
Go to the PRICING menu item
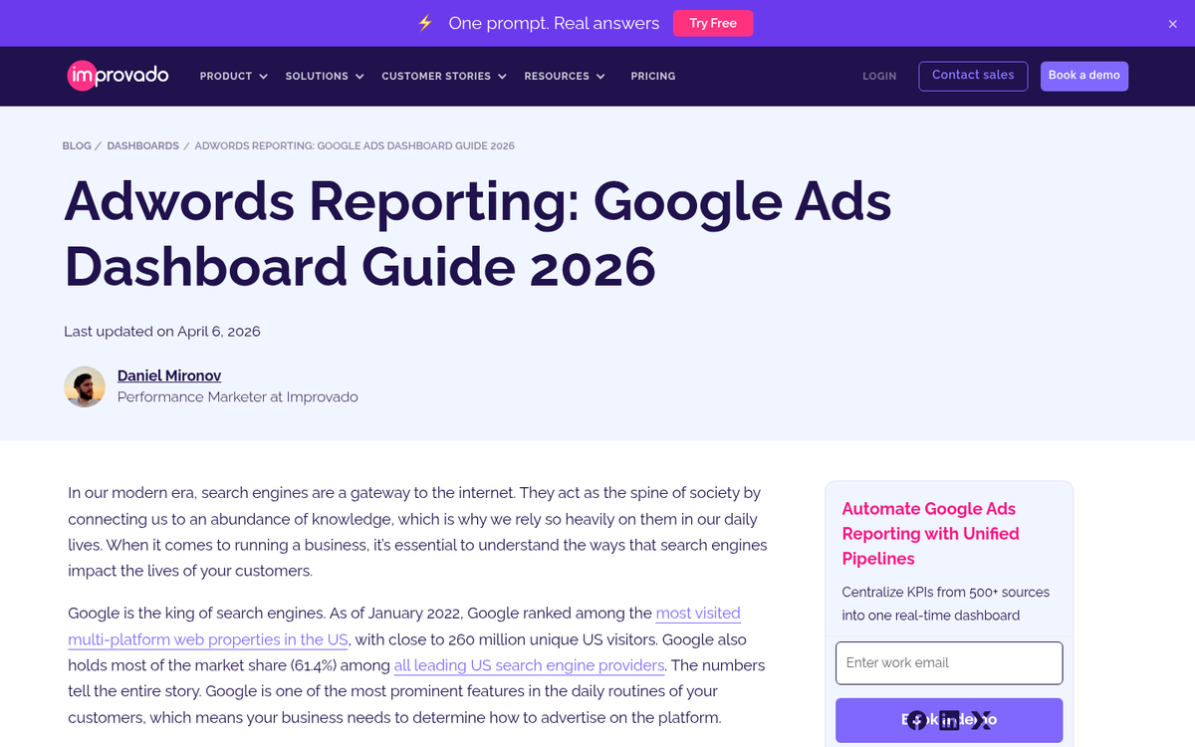pos(652,76)
